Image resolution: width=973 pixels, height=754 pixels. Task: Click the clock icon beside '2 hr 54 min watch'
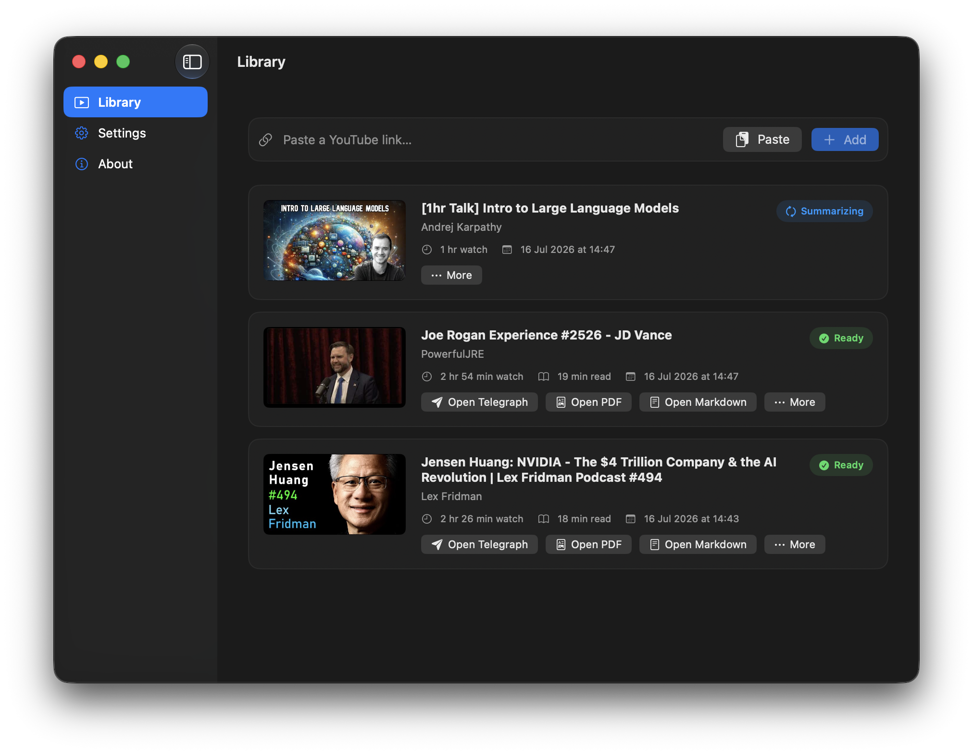click(427, 377)
